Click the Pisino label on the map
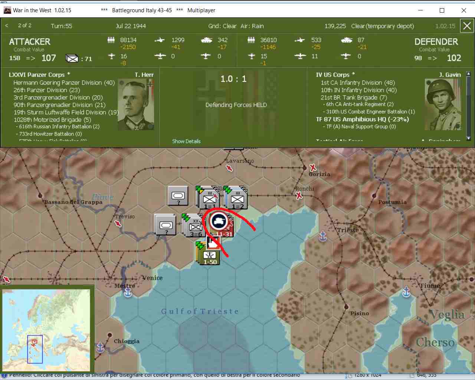Viewport: 475px width, 380px height. [360, 314]
